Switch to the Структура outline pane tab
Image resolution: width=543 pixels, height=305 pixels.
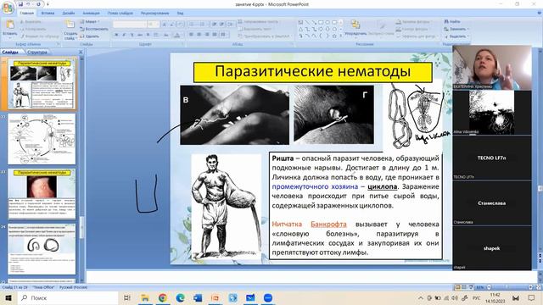[37, 52]
